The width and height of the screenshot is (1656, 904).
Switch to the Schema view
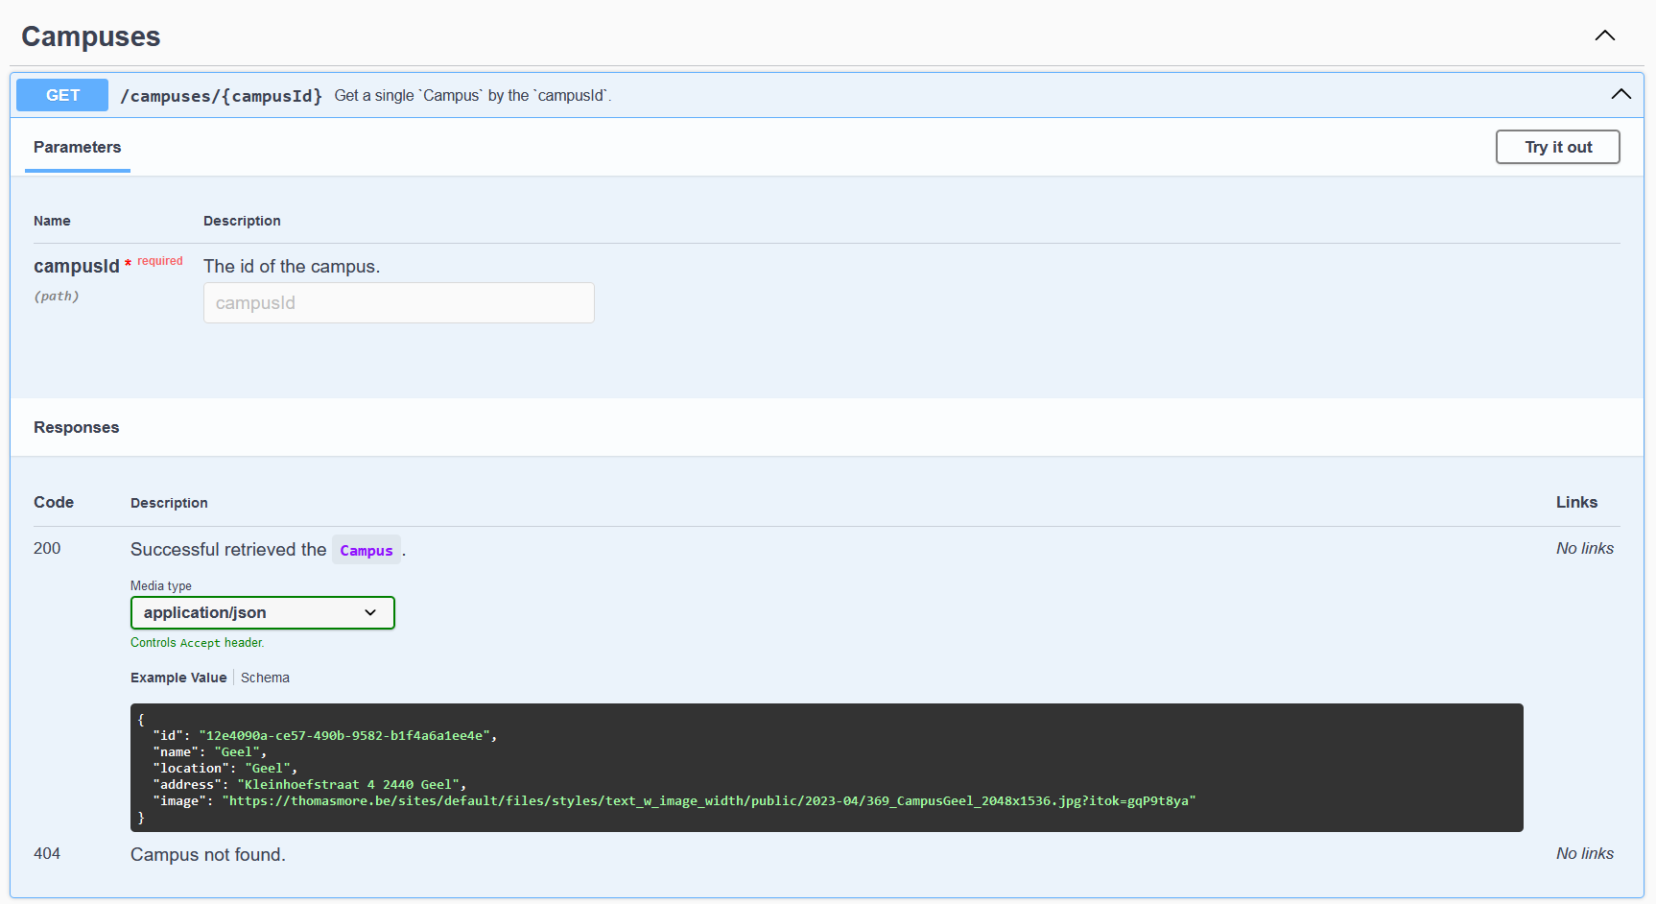coord(265,678)
